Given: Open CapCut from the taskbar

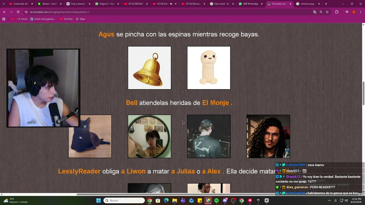Looking at the screenshot, I should click(x=267, y=200).
